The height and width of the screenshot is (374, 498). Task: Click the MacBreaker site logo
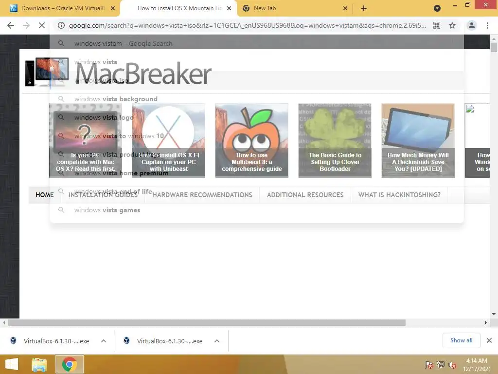tap(118, 73)
